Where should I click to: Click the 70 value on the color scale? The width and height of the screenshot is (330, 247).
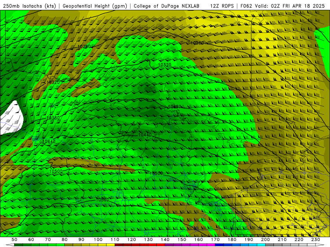[x=48, y=240]
